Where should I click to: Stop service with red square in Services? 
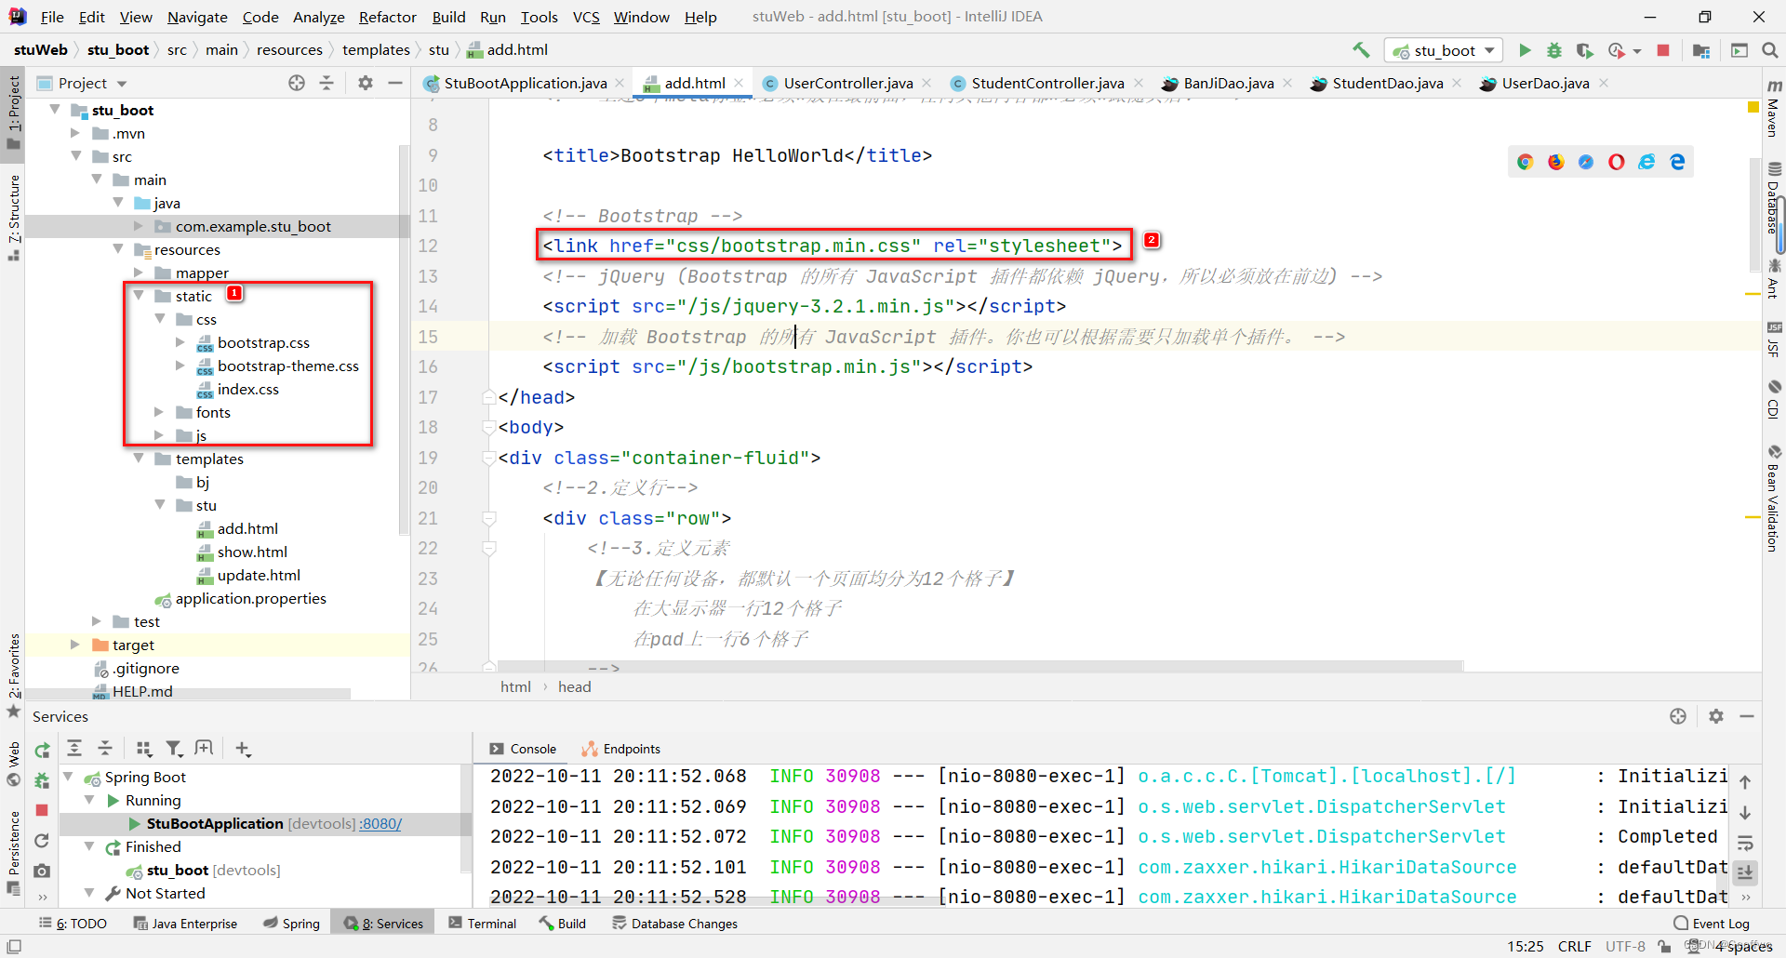point(42,810)
